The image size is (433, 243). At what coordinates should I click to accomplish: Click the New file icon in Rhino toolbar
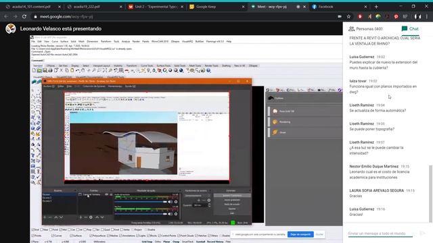34,70
